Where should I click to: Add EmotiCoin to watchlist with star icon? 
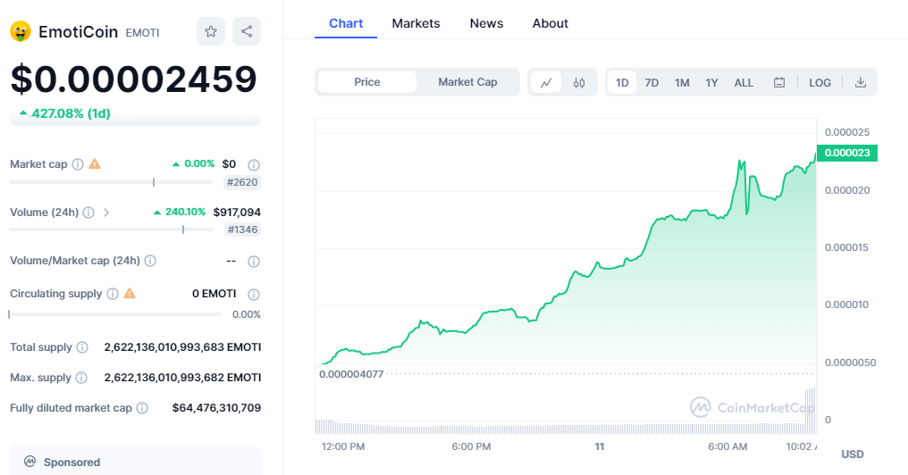click(211, 31)
